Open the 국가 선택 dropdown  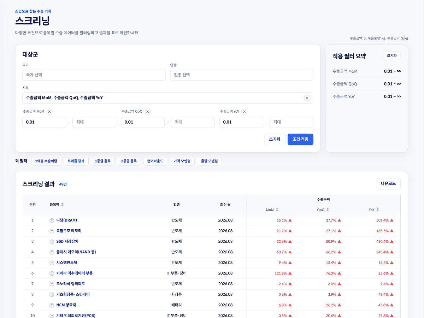[x=94, y=75]
